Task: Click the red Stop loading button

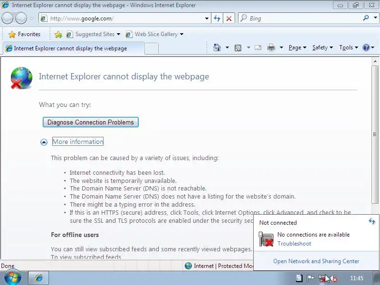Action: click(229, 19)
